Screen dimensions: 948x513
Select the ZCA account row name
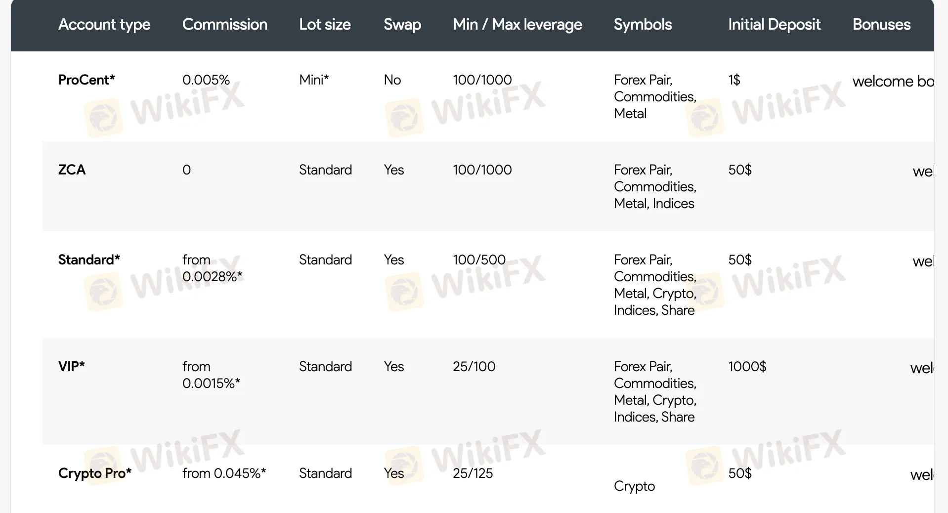click(72, 170)
